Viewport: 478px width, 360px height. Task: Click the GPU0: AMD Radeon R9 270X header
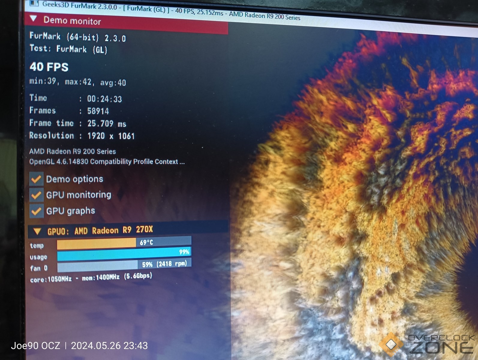(x=100, y=230)
